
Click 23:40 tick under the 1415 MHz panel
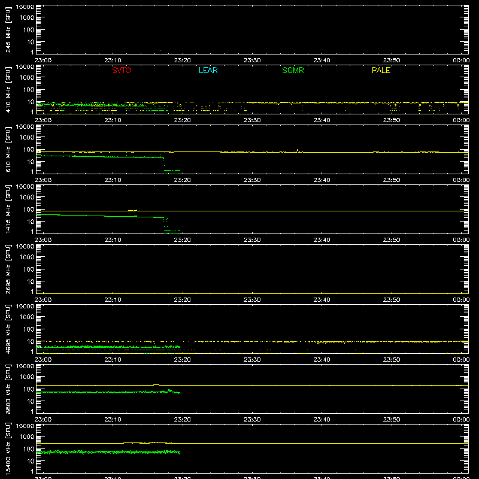pos(322,240)
